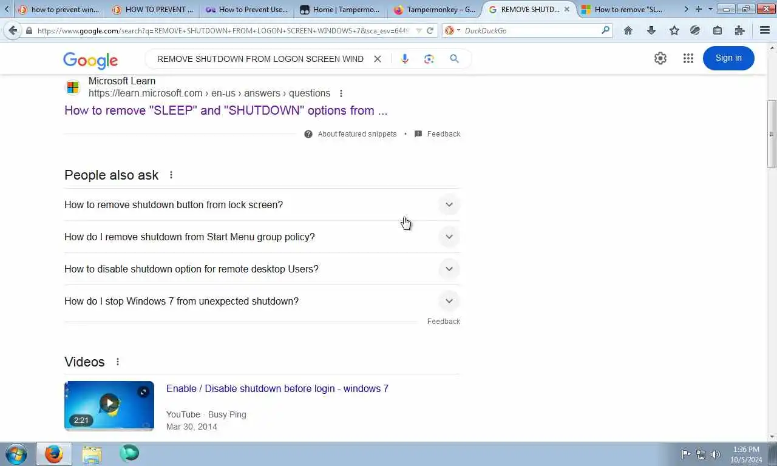777x466 pixels.
Task: Expand 'remove shutdown button from lock screen' question
Action: (262, 204)
